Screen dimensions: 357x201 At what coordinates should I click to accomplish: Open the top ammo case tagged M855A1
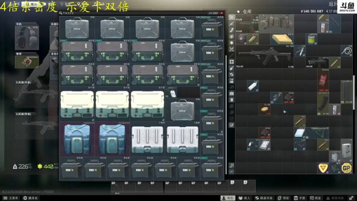pos(212,28)
